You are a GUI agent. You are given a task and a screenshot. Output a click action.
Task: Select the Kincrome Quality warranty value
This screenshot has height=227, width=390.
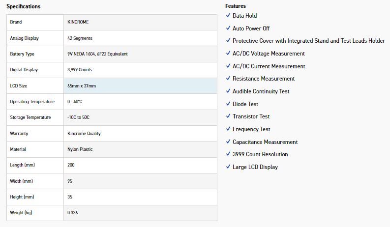(84, 134)
